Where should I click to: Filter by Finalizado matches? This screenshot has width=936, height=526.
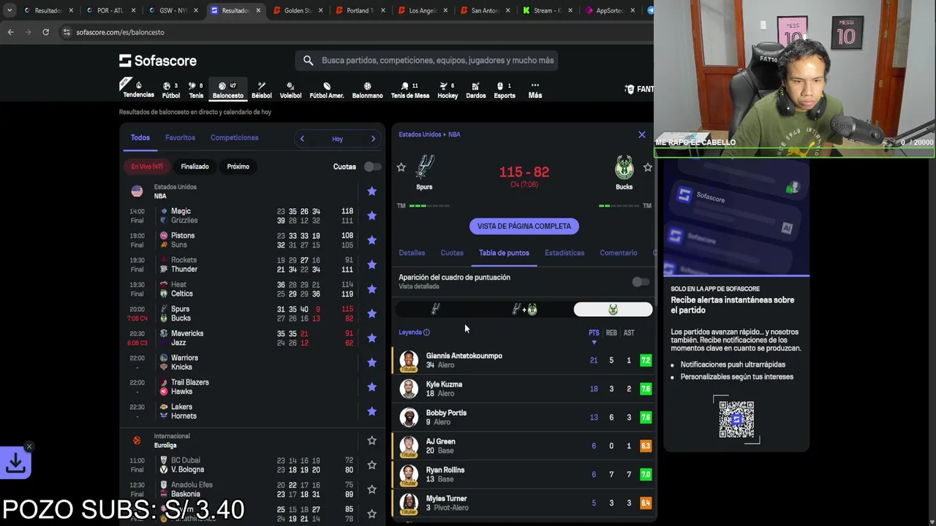point(195,167)
